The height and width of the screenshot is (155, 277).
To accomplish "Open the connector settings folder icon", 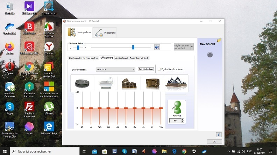I will (x=219, y=40).
